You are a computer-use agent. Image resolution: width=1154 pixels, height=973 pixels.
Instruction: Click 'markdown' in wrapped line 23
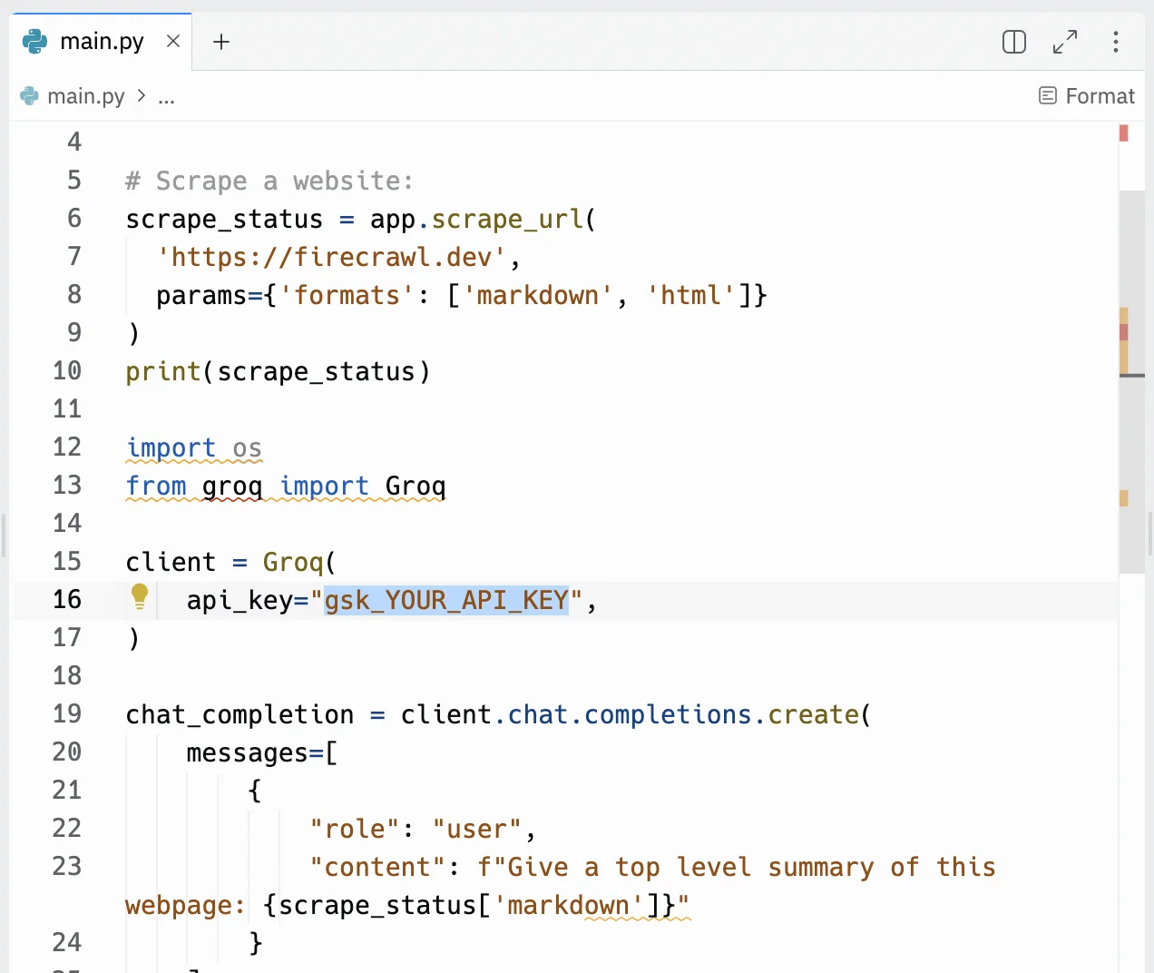click(569, 905)
